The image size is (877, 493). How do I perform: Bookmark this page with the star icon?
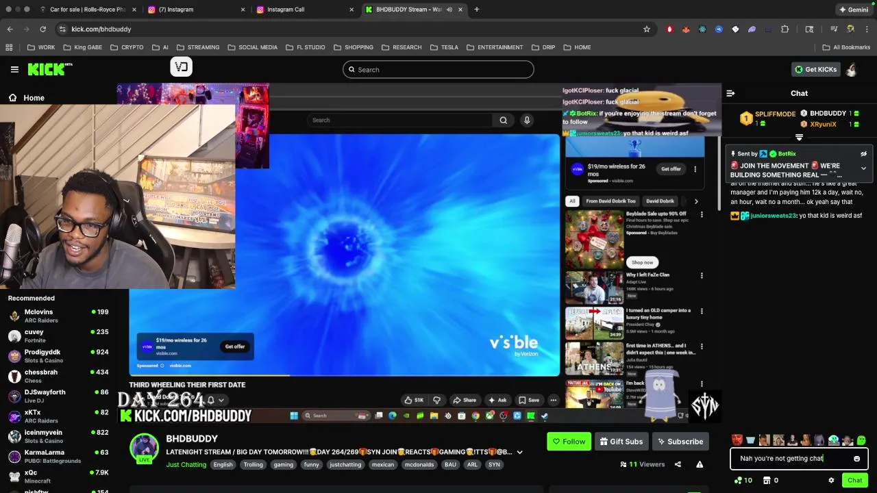(x=646, y=29)
